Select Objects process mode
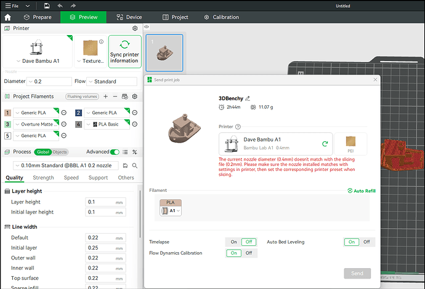425x289 pixels. (x=60, y=152)
